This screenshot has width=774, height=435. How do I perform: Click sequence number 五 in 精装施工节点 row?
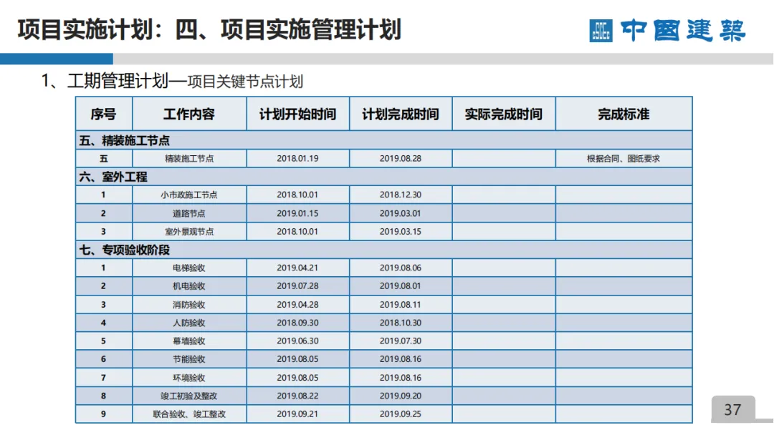pyautogui.click(x=103, y=159)
